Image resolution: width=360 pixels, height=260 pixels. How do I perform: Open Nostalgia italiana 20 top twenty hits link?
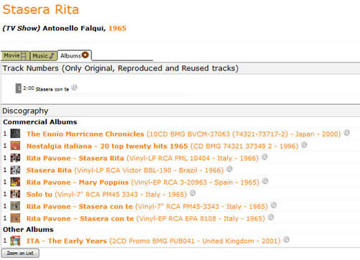tap(162, 146)
